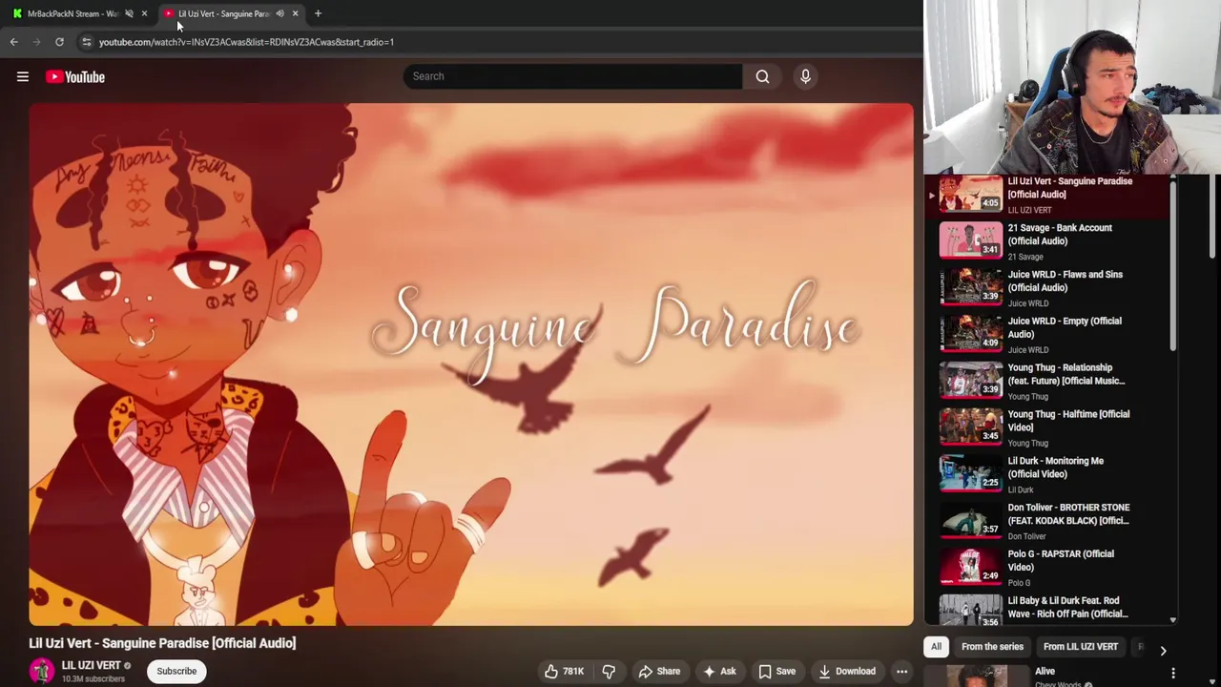1221x687 pixels.
Task: Reload the page with refresh icon
Action: [x=59, y=42]
